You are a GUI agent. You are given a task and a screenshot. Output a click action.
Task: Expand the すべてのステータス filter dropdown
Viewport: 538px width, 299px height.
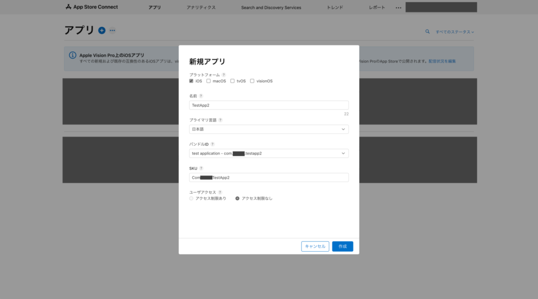point(454,32)
